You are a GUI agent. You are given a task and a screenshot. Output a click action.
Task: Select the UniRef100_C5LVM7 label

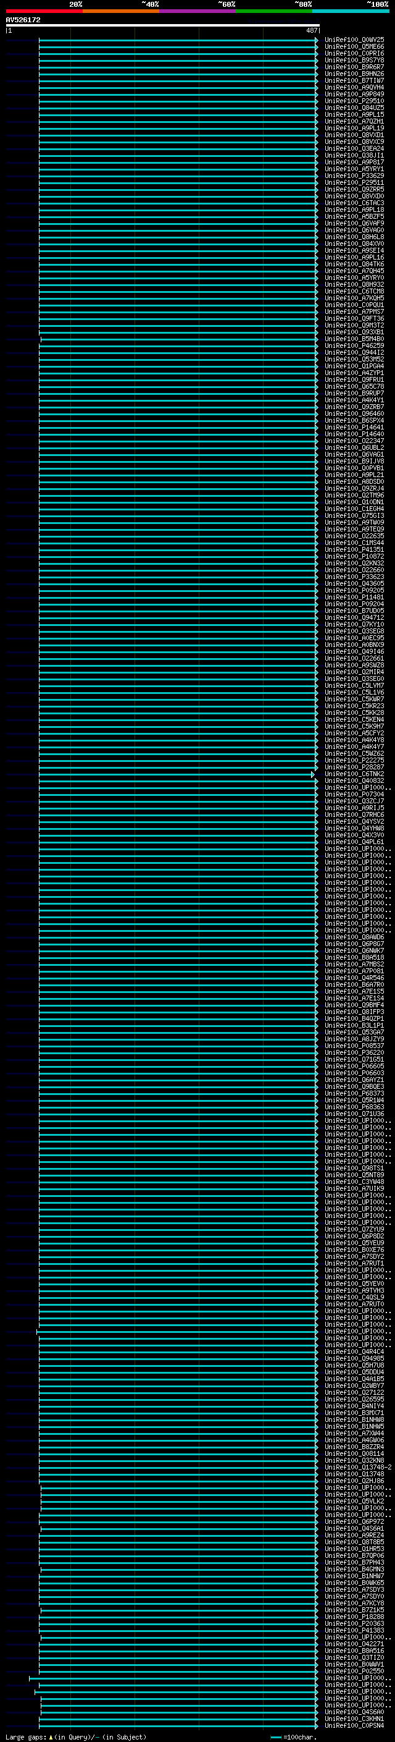coord(354,686)
